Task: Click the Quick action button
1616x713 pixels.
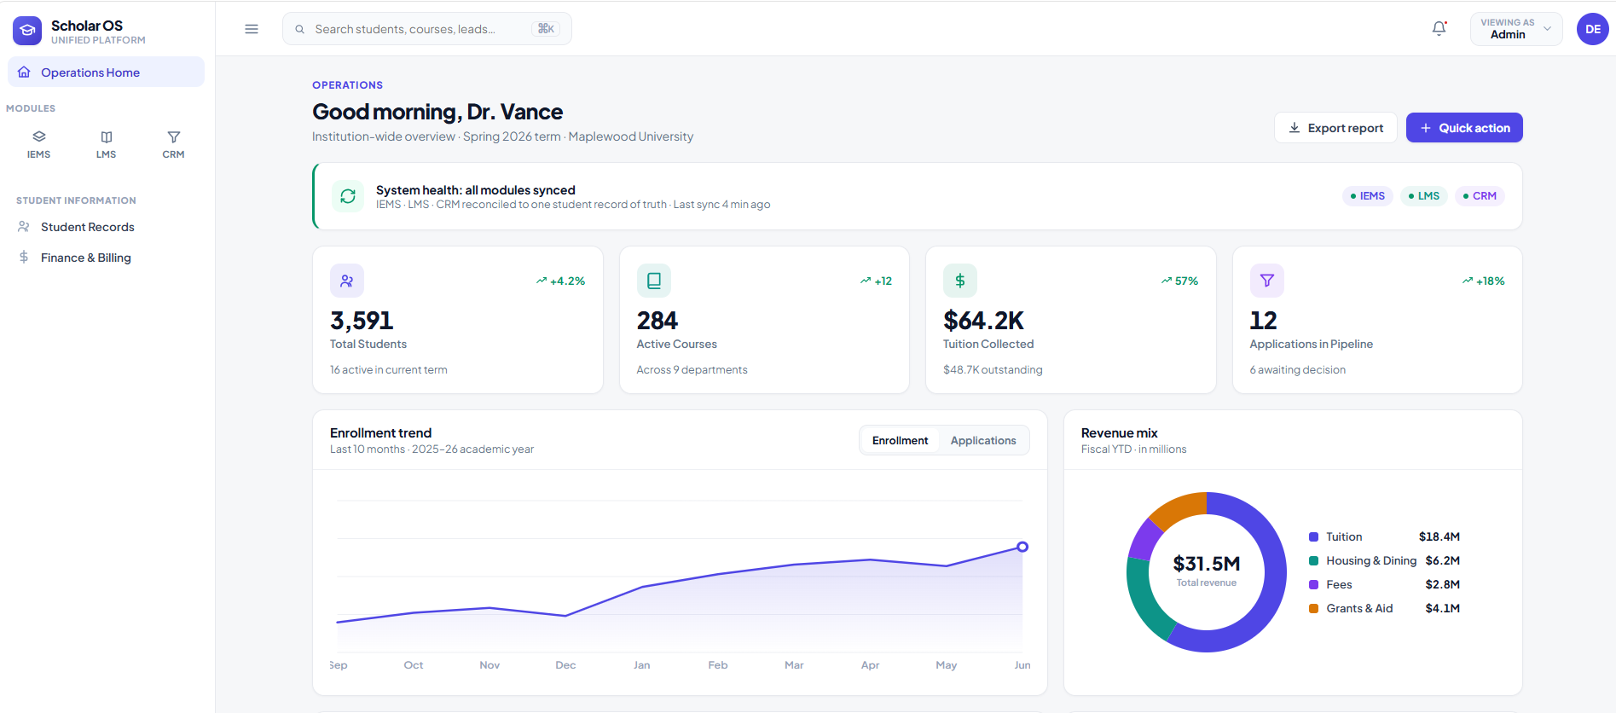Action: pos(1464,128)
